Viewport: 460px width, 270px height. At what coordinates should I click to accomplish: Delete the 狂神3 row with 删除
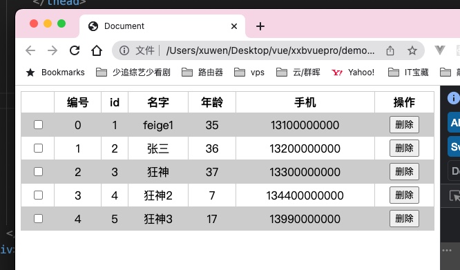404,218
